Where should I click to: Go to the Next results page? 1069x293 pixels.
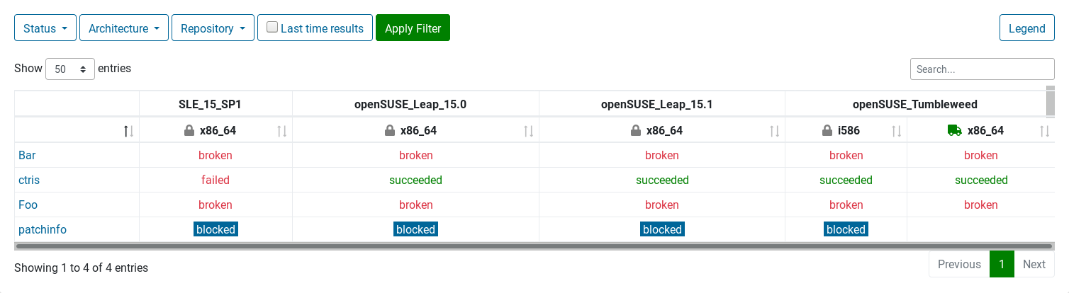coord(1034,264)
